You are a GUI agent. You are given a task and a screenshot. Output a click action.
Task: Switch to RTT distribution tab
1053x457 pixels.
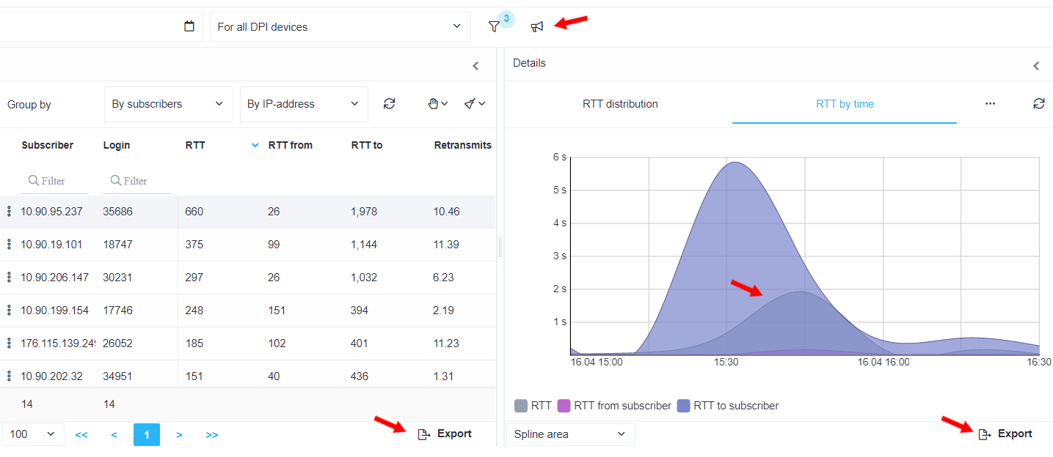pyautogui.click(x=620, y=104)
